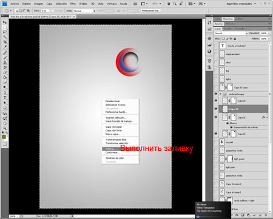Hide the circle technique group
273x219 pixels.
[216, 94]
